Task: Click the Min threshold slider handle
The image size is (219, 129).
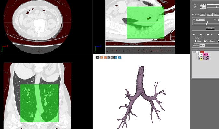Action: [x=206, y=24]
